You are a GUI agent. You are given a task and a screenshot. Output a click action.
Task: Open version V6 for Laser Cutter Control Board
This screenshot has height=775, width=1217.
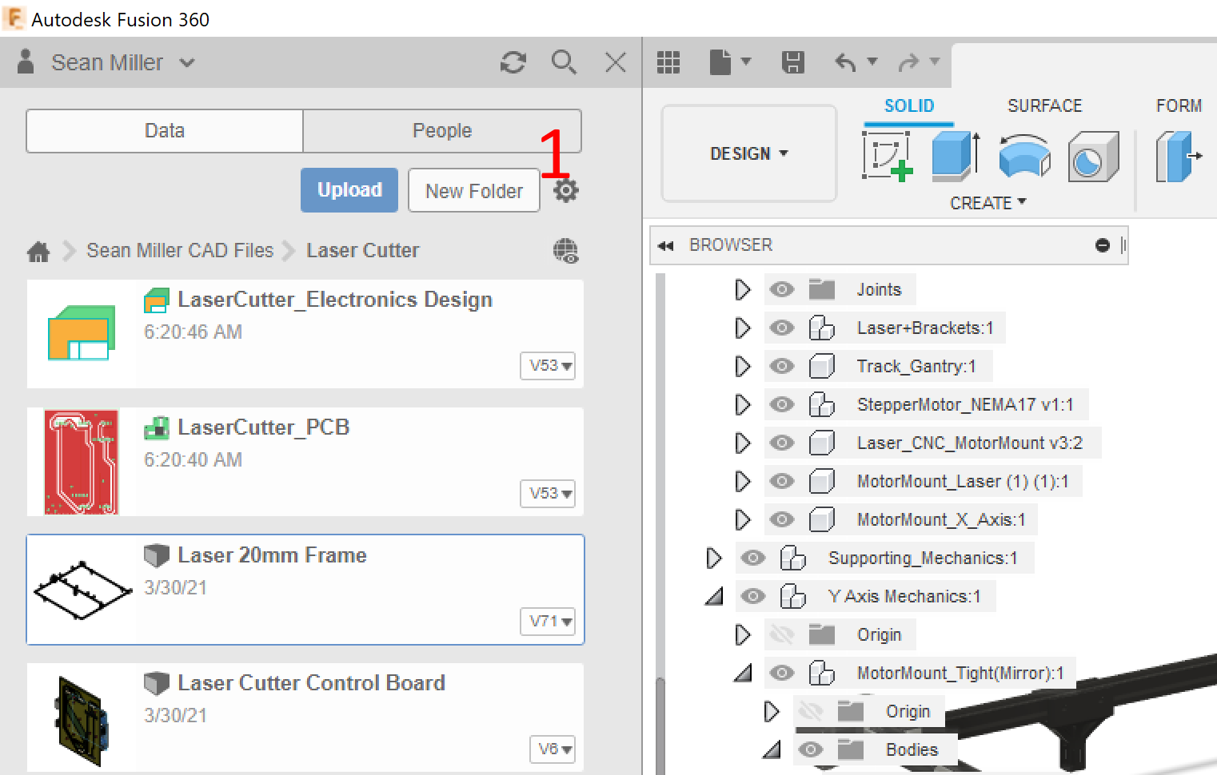point(553,749)
